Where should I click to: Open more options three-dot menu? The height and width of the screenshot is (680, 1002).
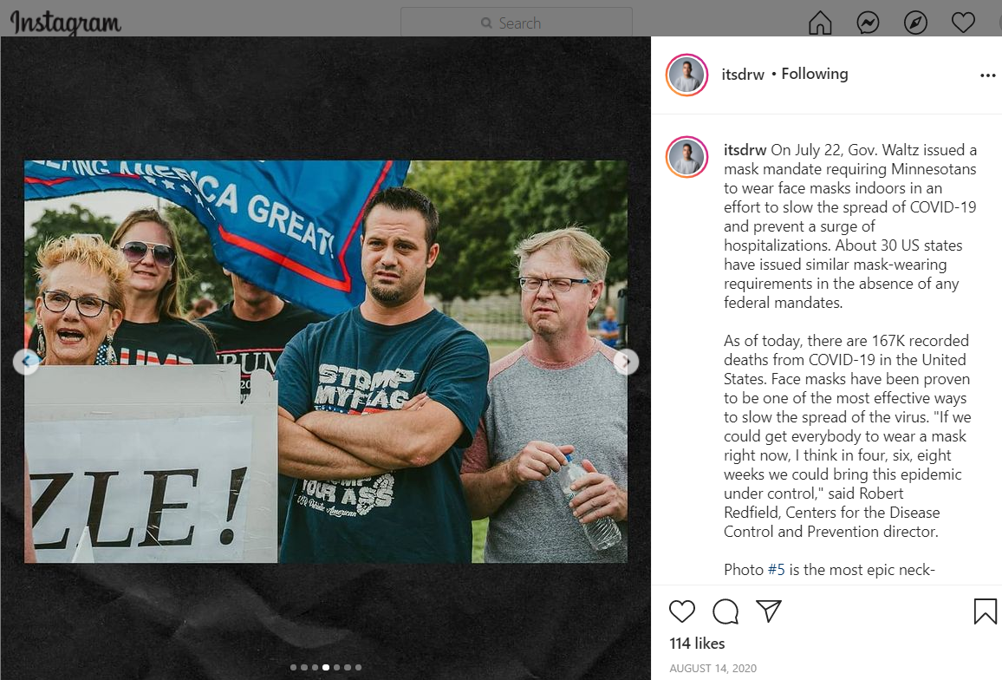987,75
